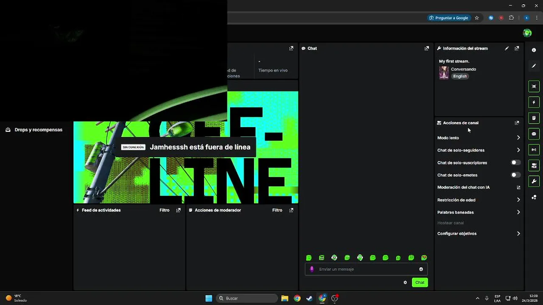Edit stream info with pencil icon

pyautogui.click(x=507, y=48)
